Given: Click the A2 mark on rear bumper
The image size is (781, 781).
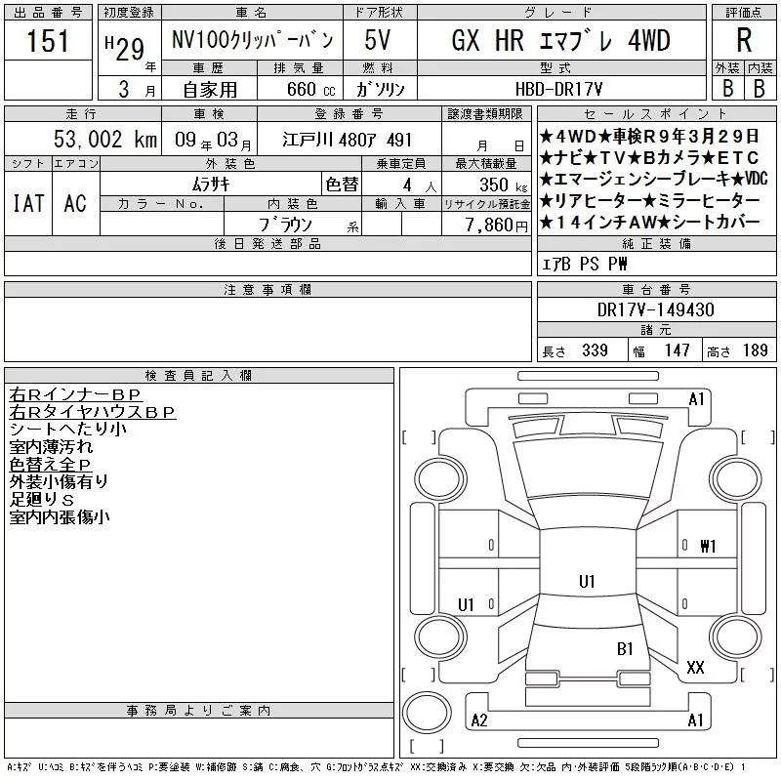Looking at the screenshot, I should tap(479, 720).
